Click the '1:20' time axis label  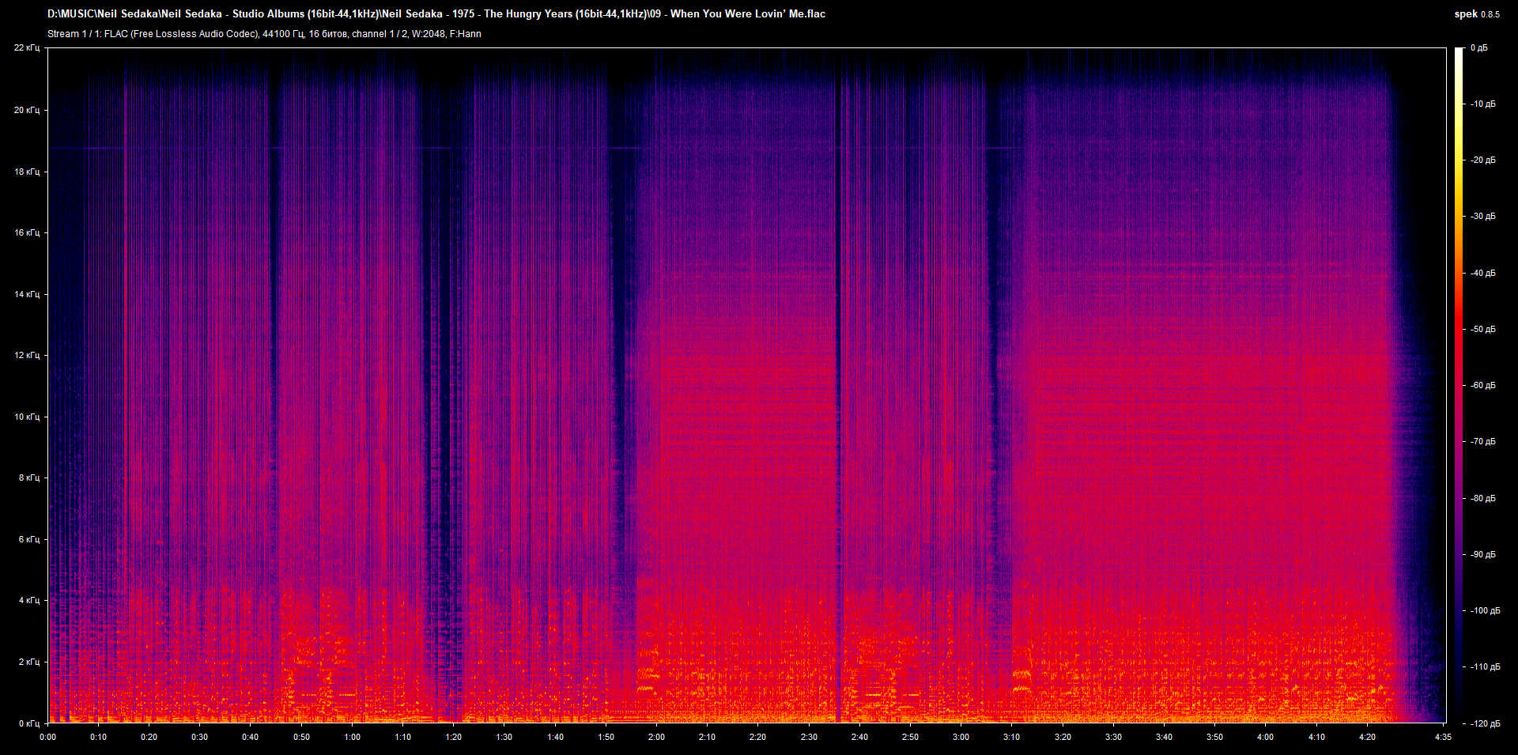click(454, 737)
